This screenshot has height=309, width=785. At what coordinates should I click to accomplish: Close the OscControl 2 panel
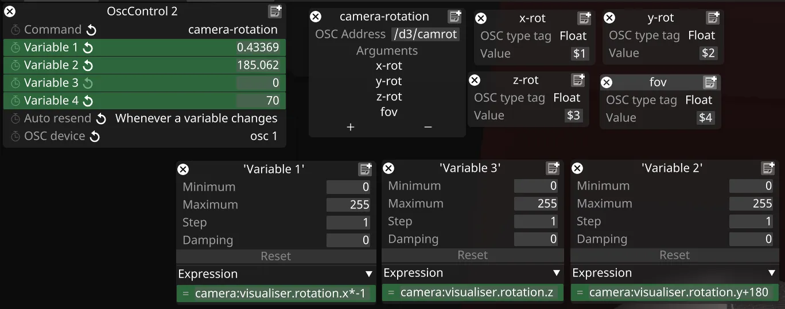pyautogui.click(x=10, y=11)
